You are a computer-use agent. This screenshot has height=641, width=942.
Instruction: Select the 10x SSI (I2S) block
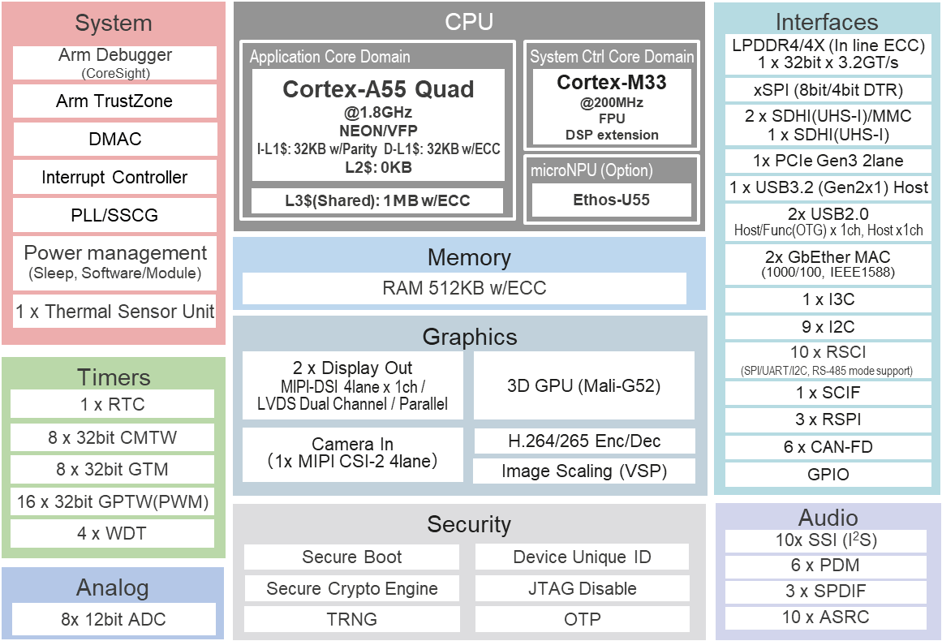point(826,540)
